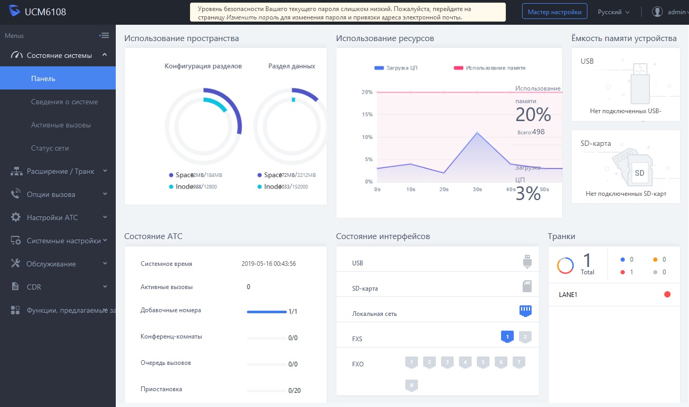Click the USB plug icon in interface status

tap(527, 261)
